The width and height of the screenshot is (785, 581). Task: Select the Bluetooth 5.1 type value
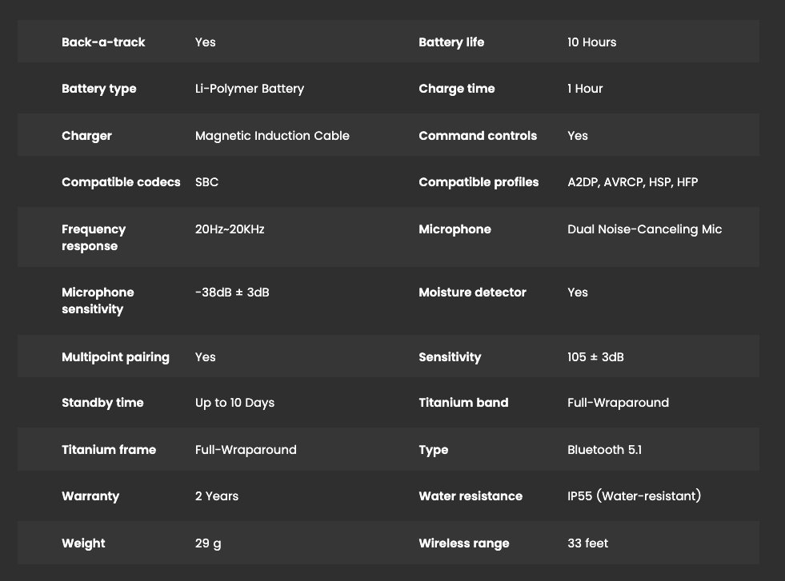[604, 450]
